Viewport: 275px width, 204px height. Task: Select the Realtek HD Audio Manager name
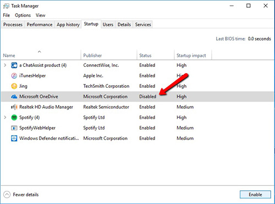pos(46,107)
